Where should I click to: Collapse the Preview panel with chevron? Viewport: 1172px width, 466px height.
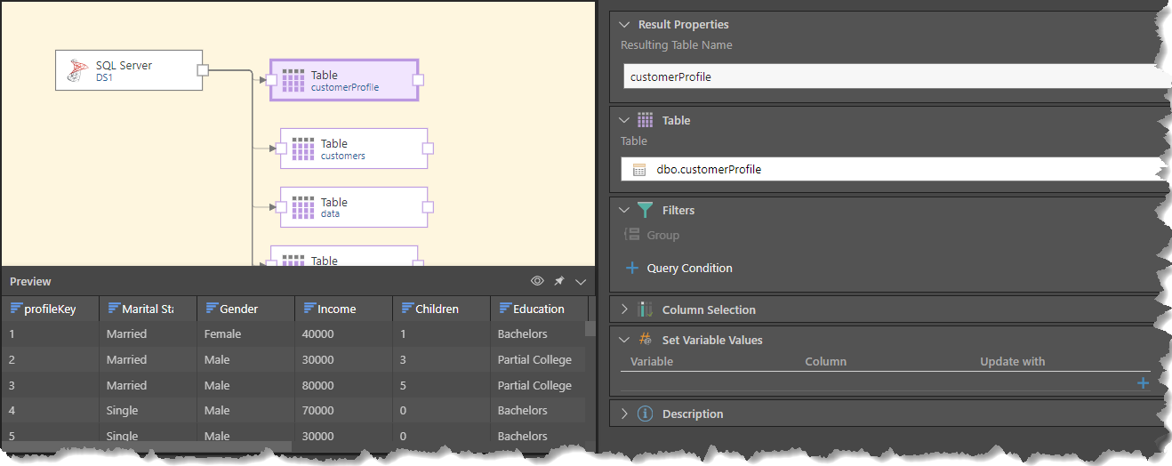(581, 281)
